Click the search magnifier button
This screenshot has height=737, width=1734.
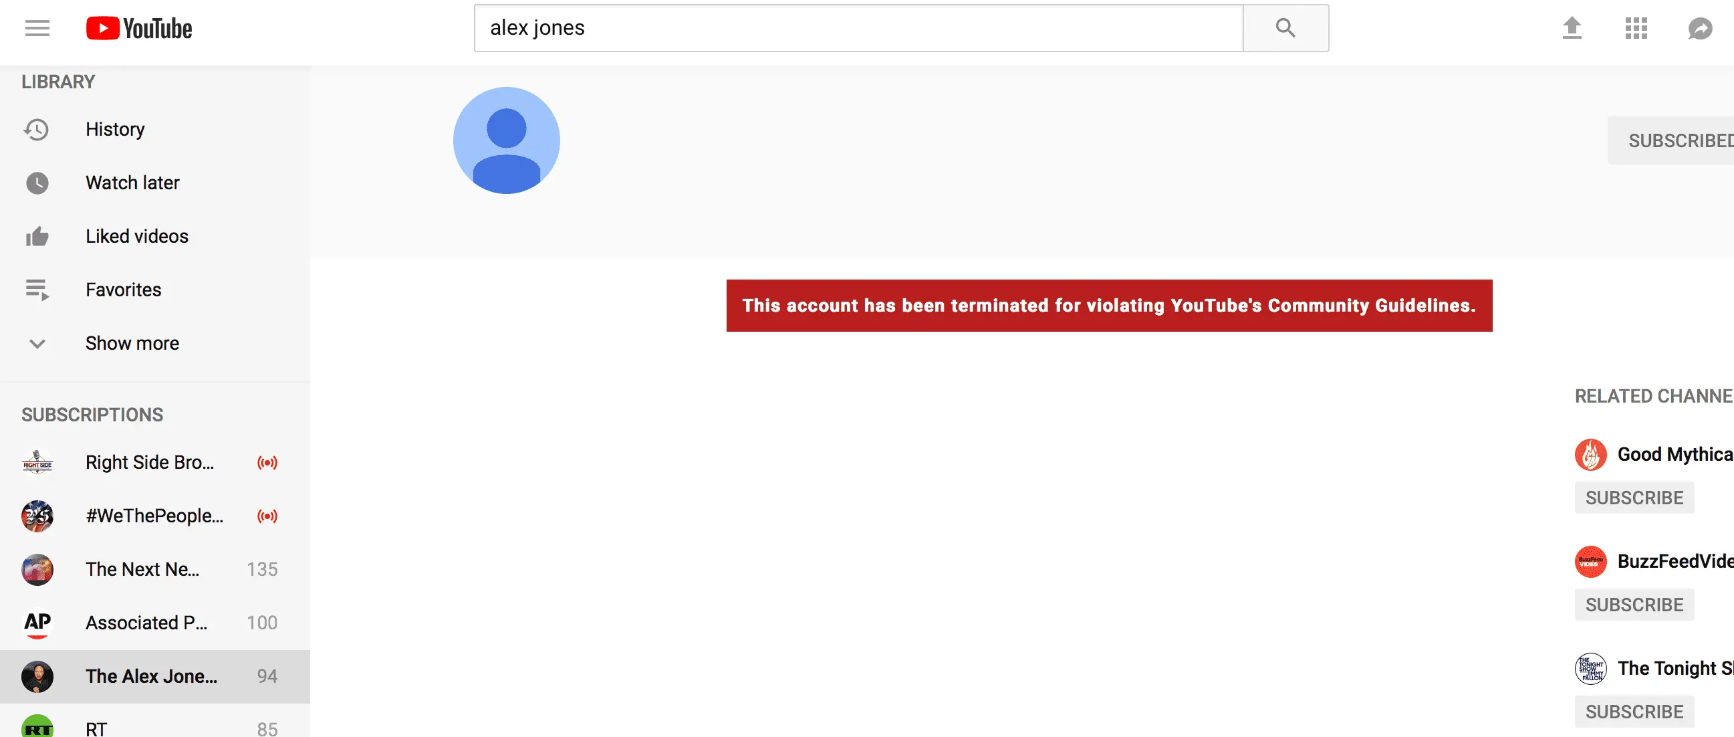tap(1284, 28)
